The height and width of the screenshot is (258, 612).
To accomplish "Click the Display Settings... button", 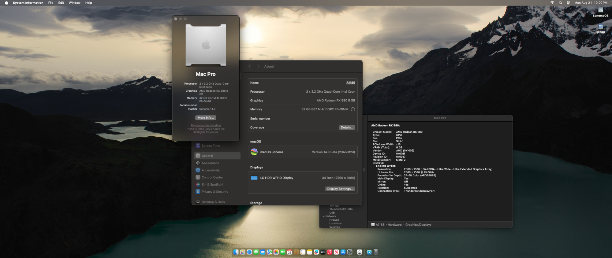I will click(x=340, y=189).
